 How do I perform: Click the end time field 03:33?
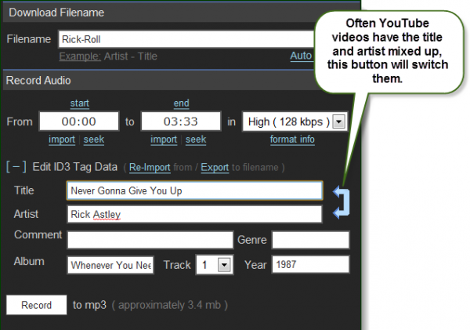[181, 121]
